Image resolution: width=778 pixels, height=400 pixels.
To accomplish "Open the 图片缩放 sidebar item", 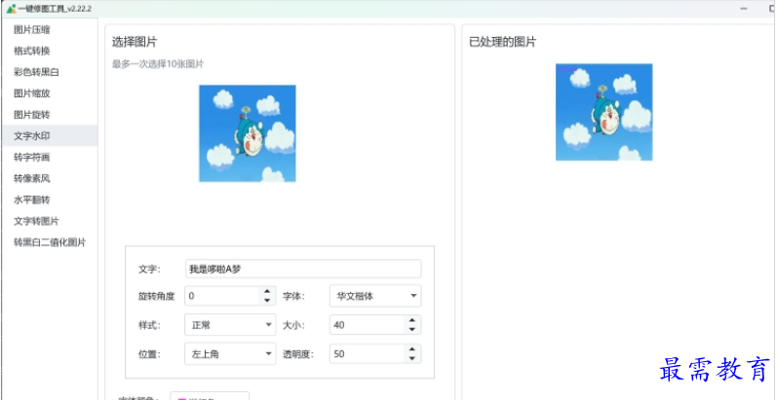I will coord(49,93).
